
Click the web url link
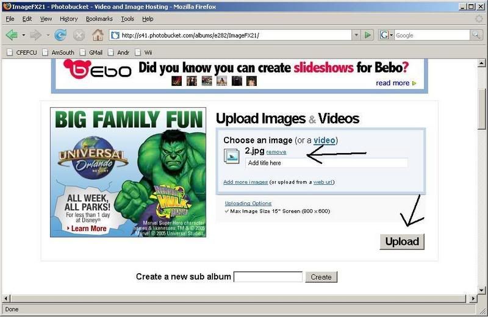[323, 182]
